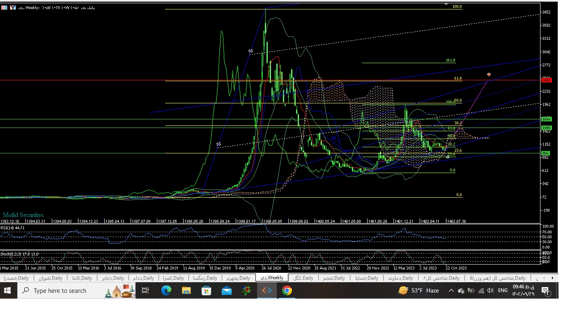Image resolution: width=561 pixels, height=315 pixels.
Task: Click the Stoch(5,3,3) indicator label
Action: [19, 254]
